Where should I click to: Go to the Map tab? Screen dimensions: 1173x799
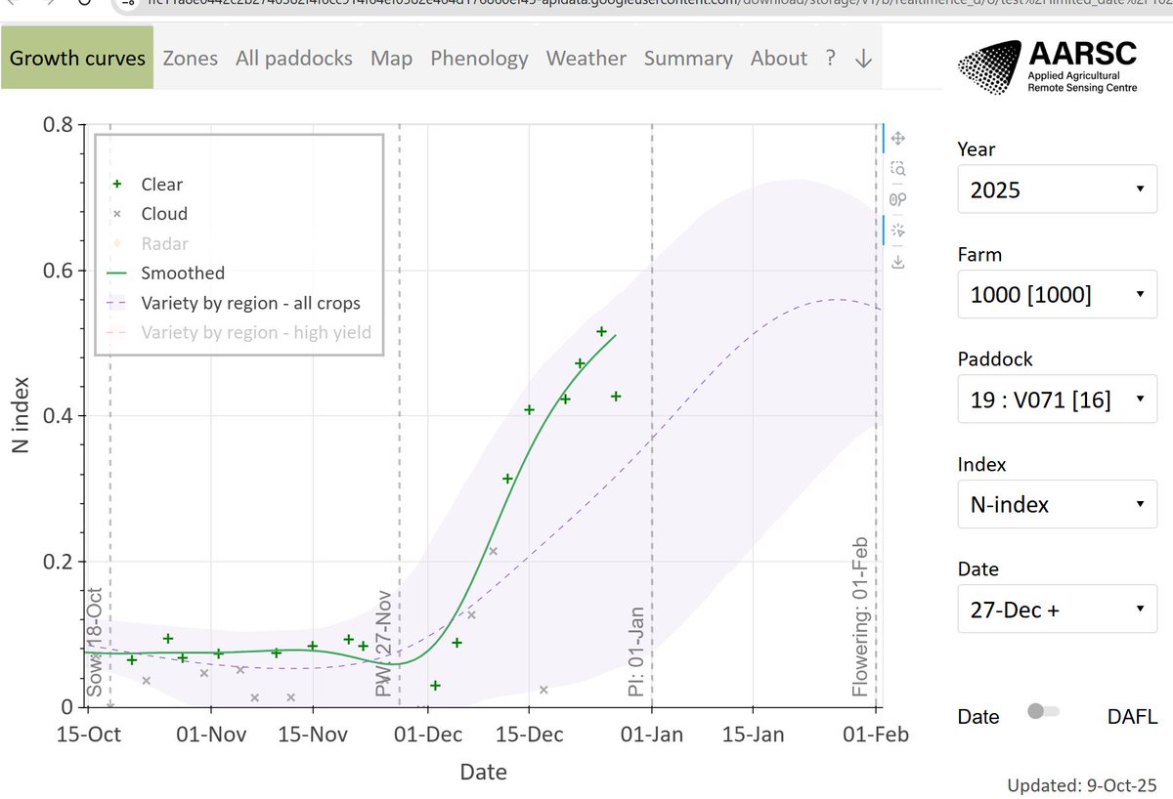point(391,59)
